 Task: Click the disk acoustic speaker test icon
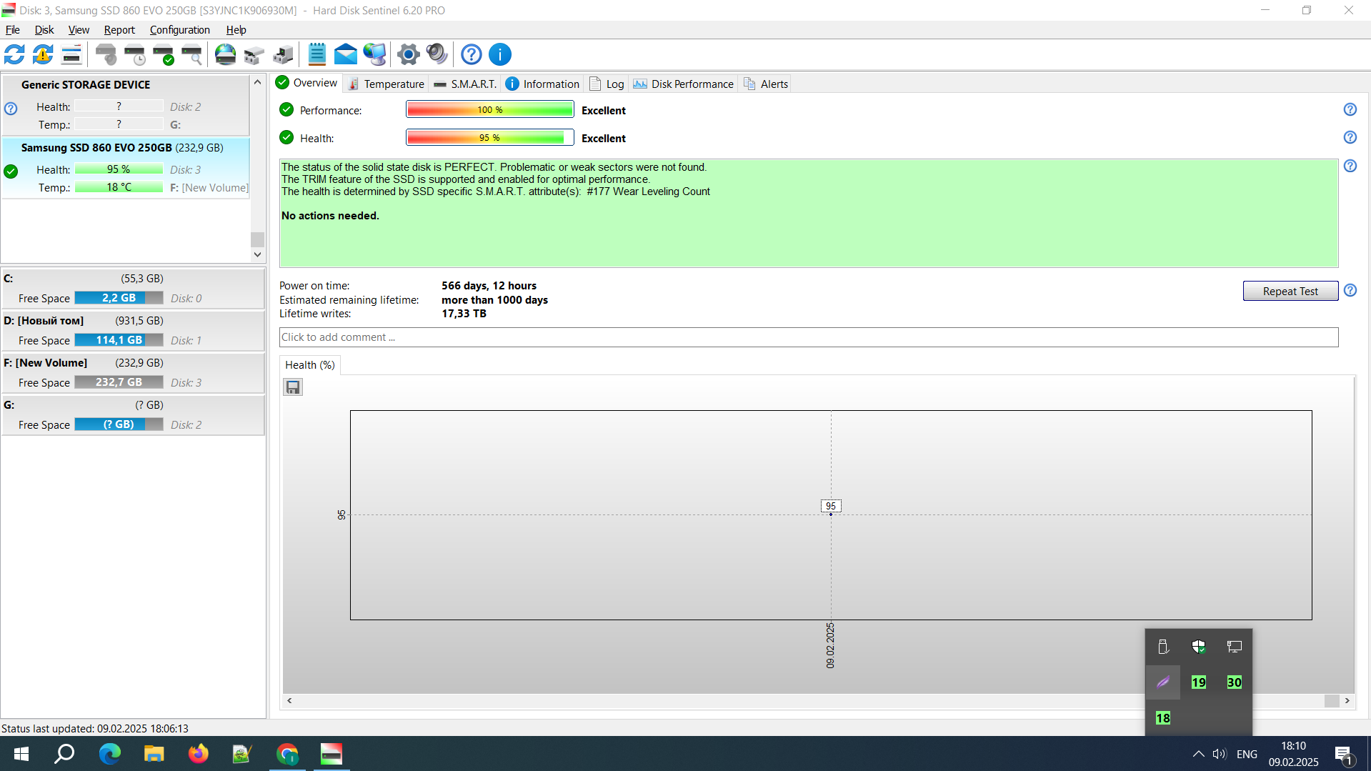(x=106, y=54)
